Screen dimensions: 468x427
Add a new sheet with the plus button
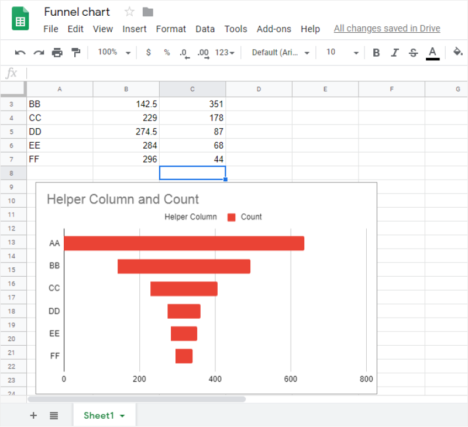tap(33, 415)
